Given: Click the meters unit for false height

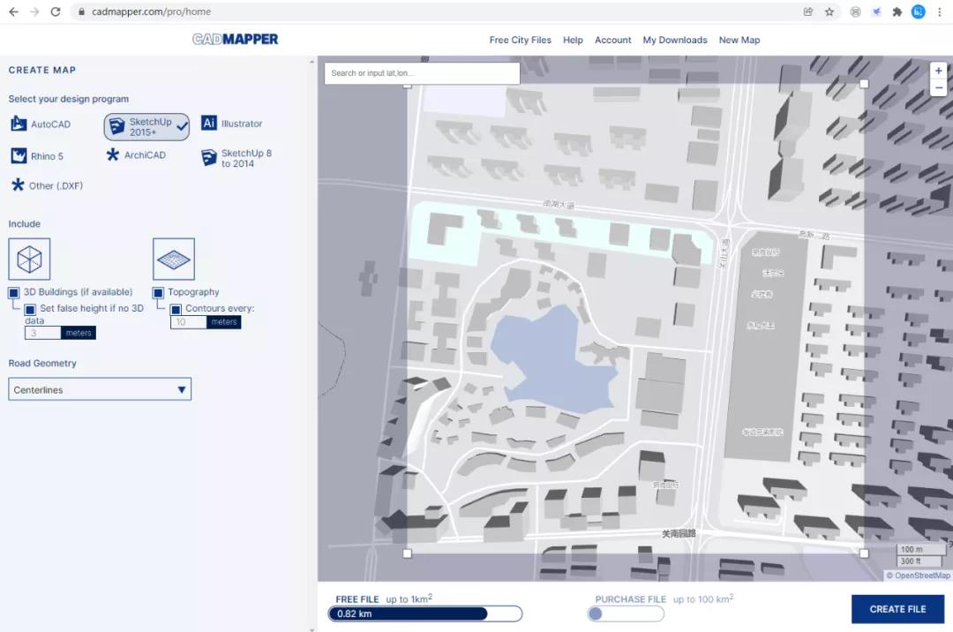Looking at the screenshot, I should pyautogui.click(x=79, y=333).
